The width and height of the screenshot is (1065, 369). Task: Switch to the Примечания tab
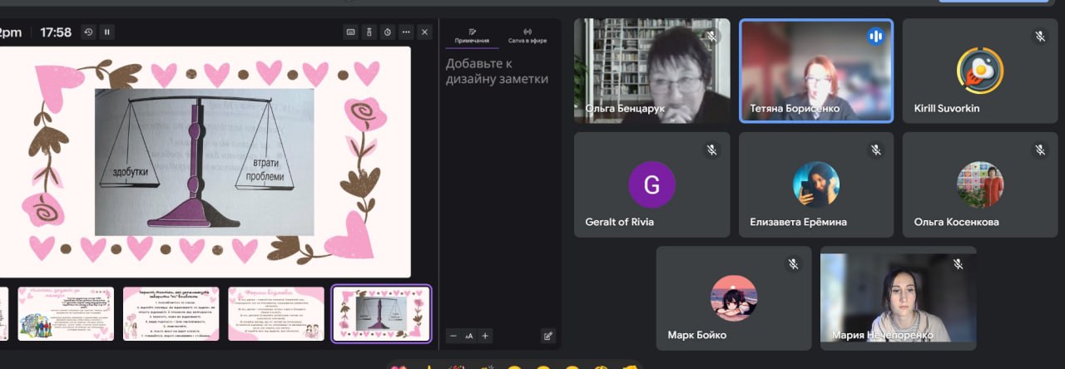[x=472, y=36]
